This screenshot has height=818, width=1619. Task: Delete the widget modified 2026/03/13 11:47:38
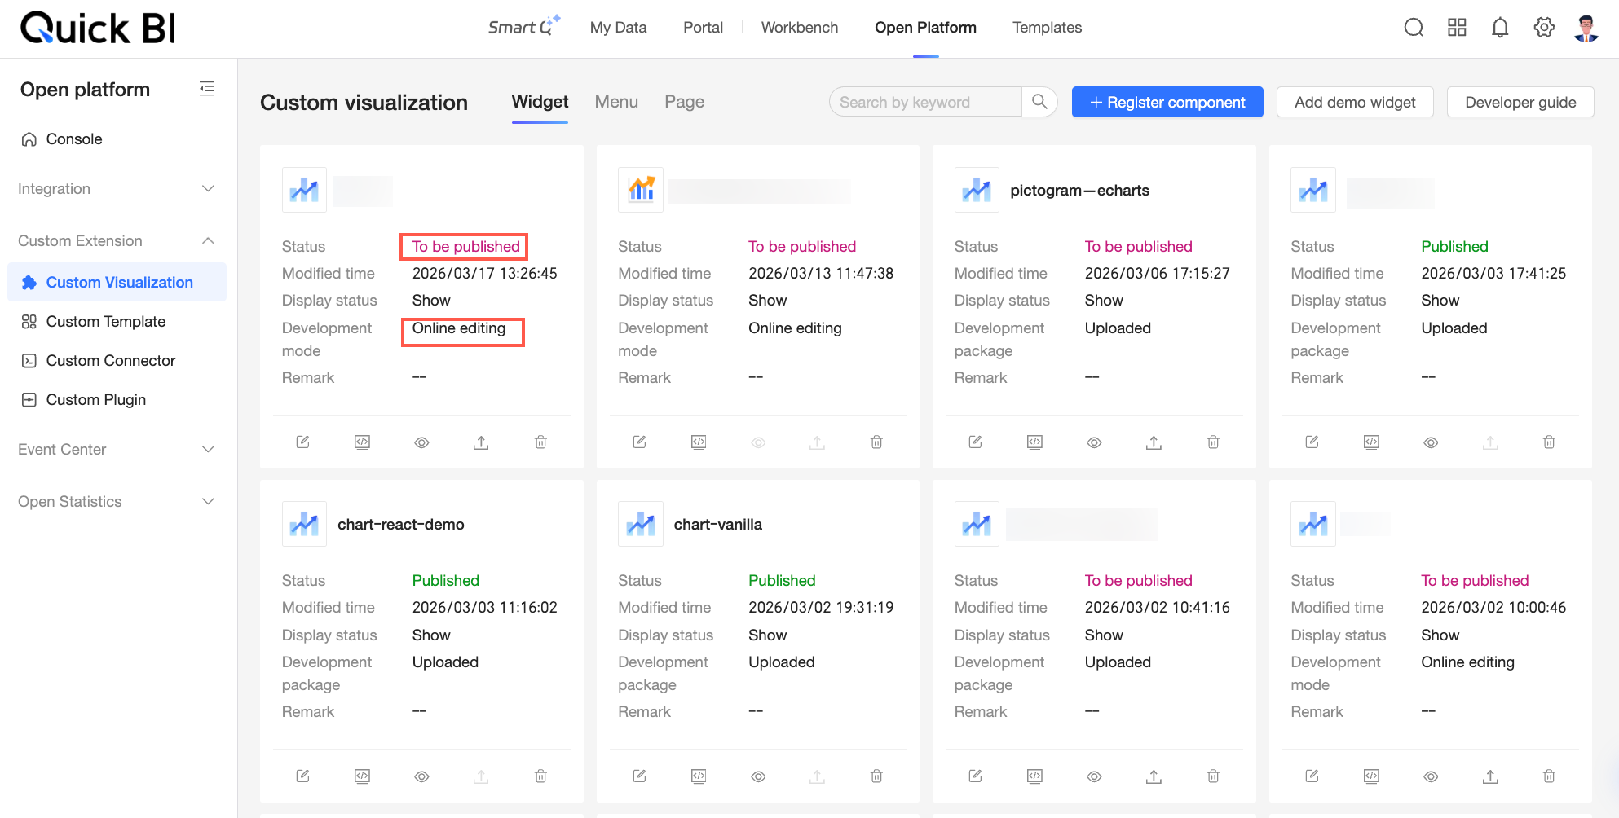(876, 442)
